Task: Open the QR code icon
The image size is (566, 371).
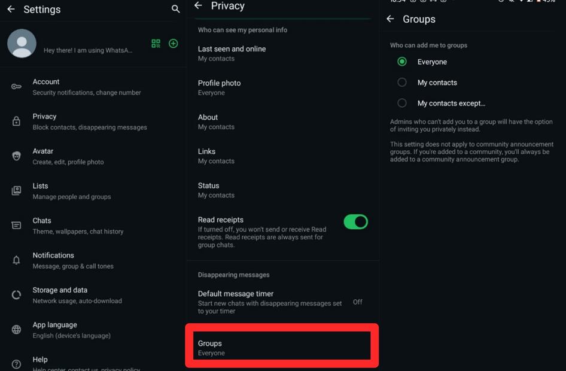Action: pyautogui.click(x=156, y=44)
